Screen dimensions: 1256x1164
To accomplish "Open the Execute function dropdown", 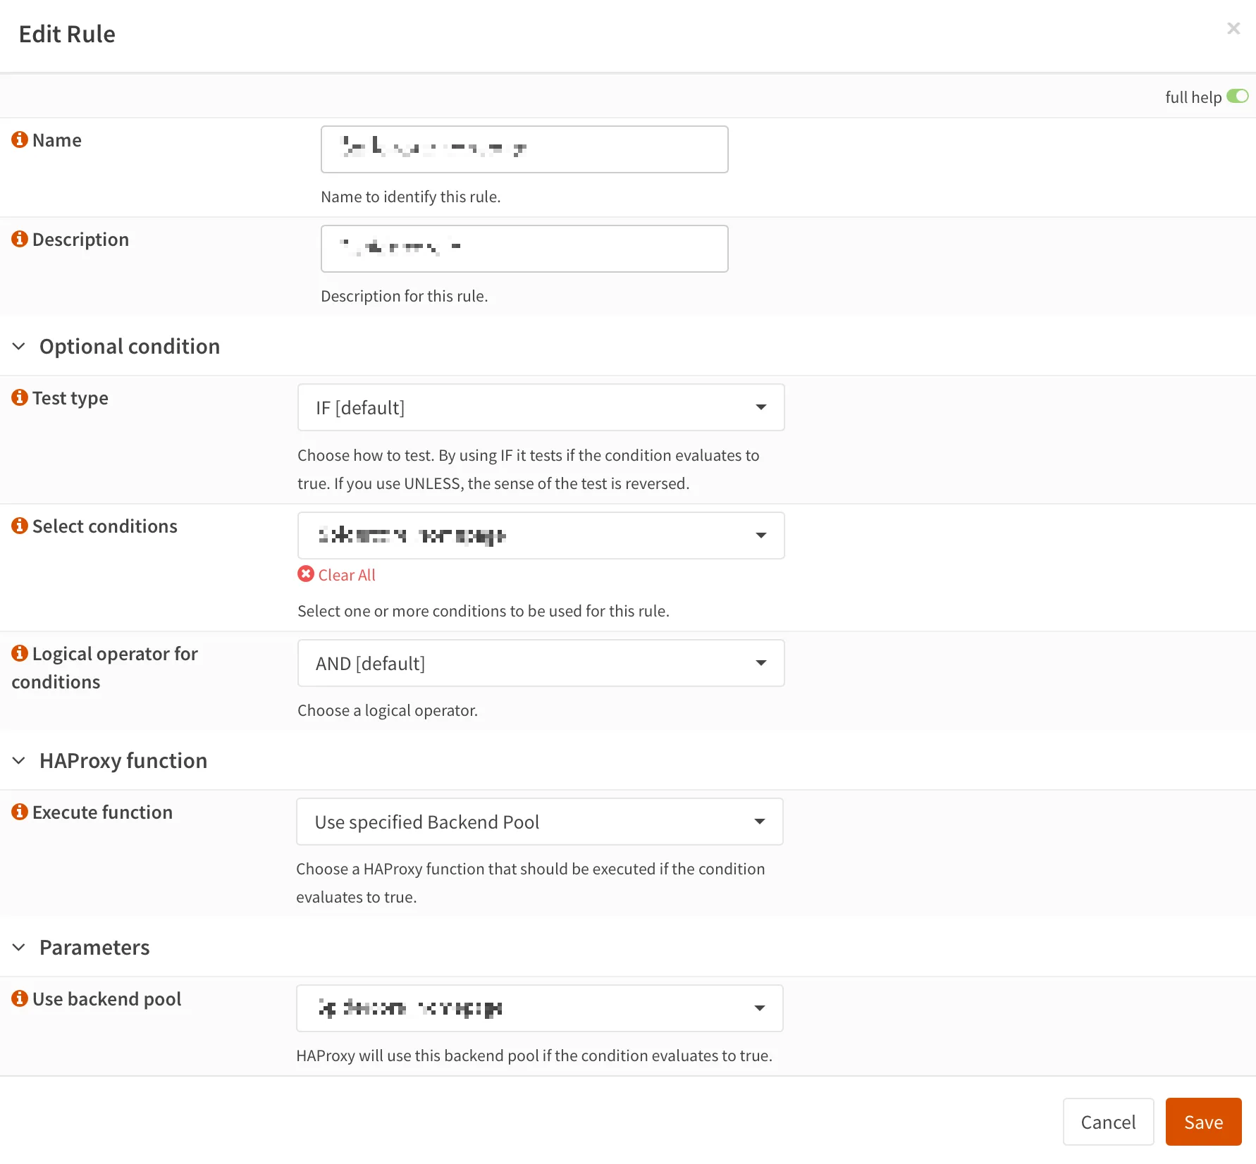I will (539, 822).
